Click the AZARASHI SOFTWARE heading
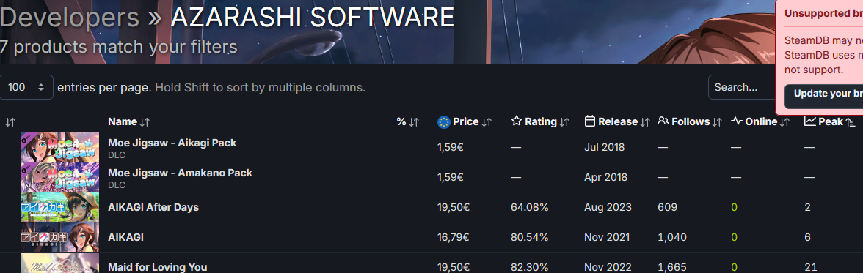The image size is (863, 273). [x=312, y=18]
